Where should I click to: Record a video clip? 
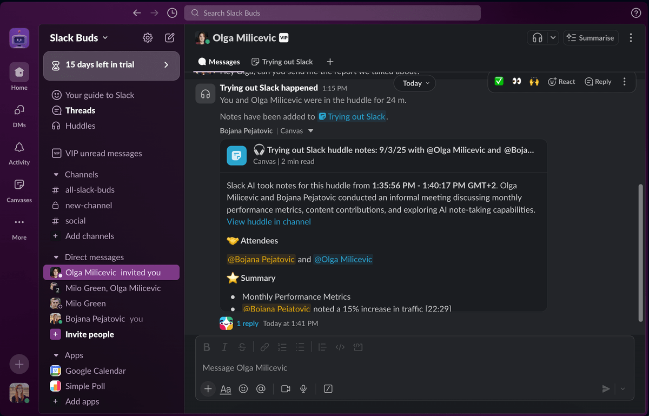(286, 388)
